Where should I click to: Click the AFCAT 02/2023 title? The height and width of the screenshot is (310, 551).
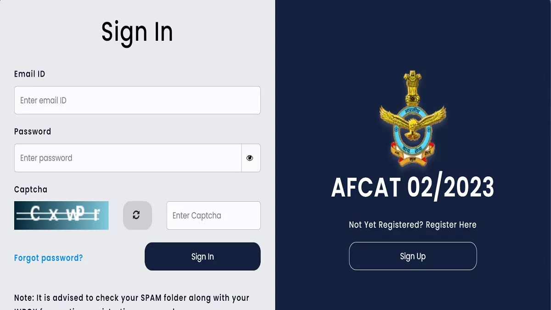(x=412, y=187)
